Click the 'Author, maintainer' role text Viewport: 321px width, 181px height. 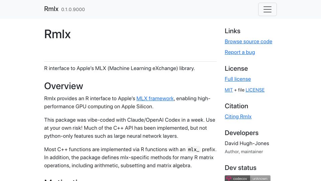tap(244, 152)
